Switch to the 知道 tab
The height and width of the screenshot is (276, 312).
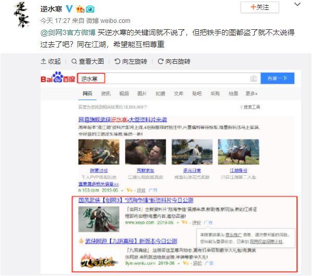pos(160,93)
